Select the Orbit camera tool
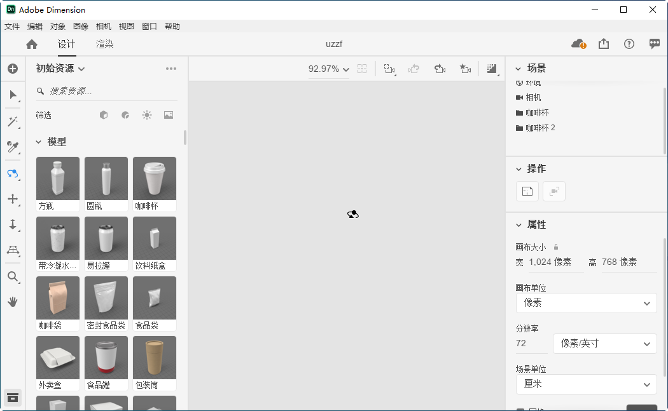This screenshot has width=668, height=411. pos(13,173)
